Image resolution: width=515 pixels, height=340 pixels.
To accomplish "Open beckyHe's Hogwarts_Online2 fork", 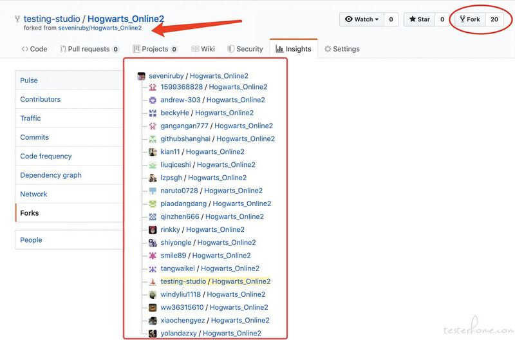I will click(224, 113).
